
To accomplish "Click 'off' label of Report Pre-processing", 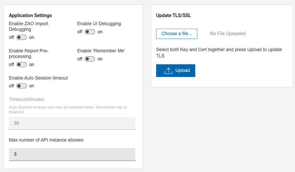I will (11, 65).
